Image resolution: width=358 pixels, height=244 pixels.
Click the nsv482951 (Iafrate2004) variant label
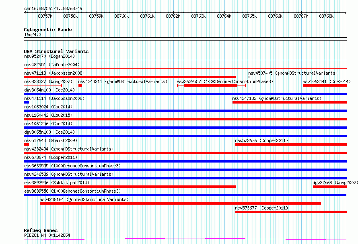(x=52, y=65)
